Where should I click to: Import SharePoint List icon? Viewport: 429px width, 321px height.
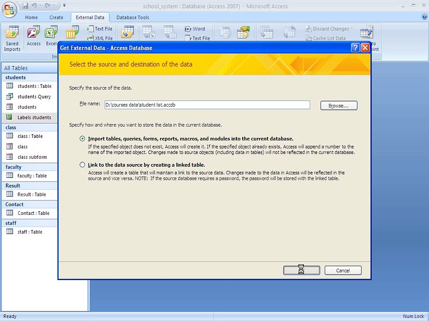[x=72, y=32]
